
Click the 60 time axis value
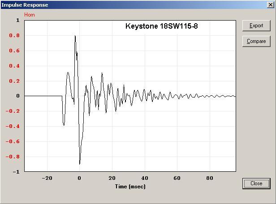177,178
